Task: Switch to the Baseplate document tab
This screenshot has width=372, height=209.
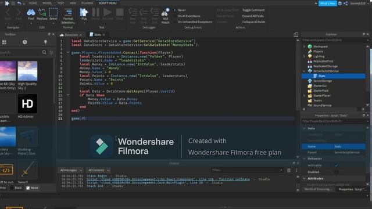Action: tap(71, 35)
